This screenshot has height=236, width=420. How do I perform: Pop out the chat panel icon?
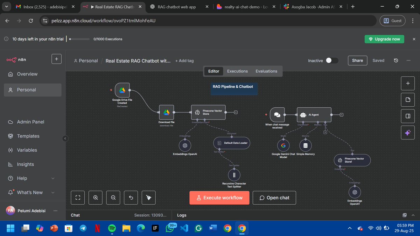(x=405, y=215)
